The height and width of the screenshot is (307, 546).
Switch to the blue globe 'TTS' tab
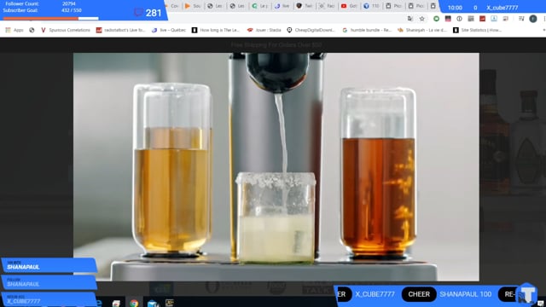(x=371, y=6)
